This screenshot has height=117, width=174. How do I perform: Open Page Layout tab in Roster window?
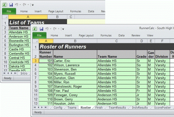click(x=86, y=35)
